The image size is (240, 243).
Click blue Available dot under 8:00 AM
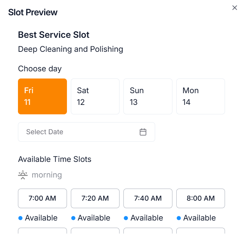(x=179, y=218)
